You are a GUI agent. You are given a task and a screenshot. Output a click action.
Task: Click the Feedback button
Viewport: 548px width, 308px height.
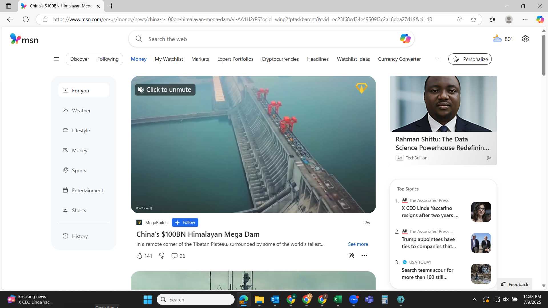point(515,284)
